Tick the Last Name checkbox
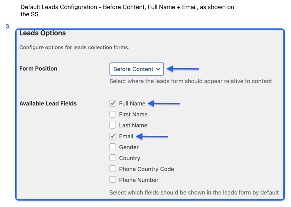The image size is (291, 207). pos(113,125)
